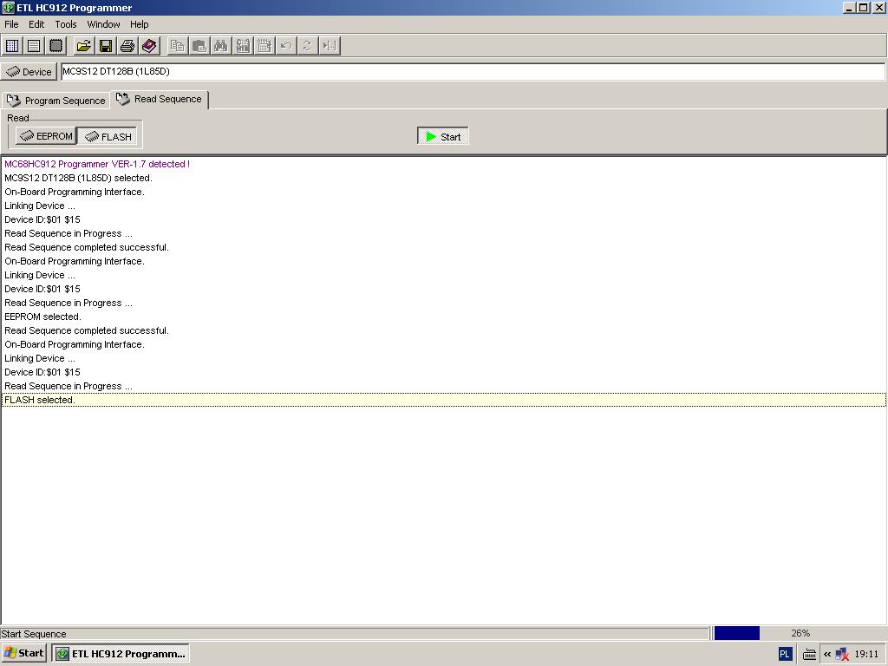Save using the floppy disk icon

[x=105, y=46]
